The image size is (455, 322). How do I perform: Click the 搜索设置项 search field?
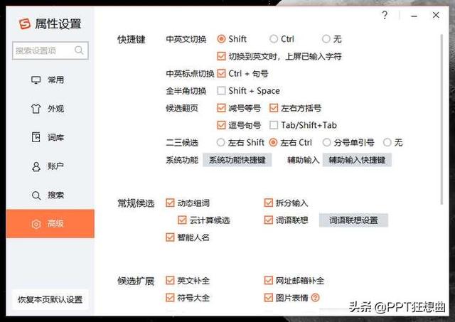tap(43, 50)
